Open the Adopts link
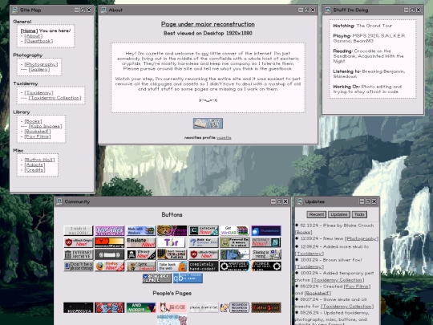 coord(34,165)
